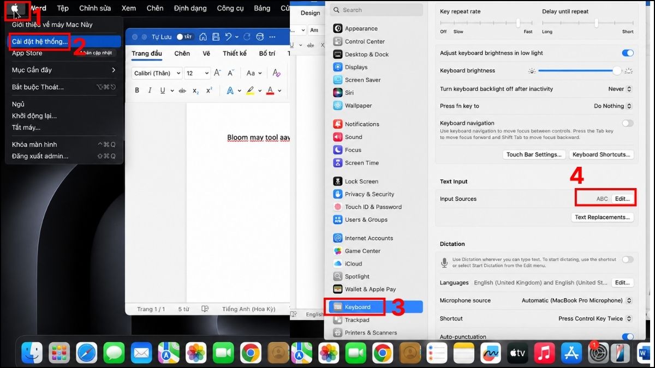Click the Touch Bar Settings button
The height and width of the screenshot is (368, 655).
[x=534, y=154]
